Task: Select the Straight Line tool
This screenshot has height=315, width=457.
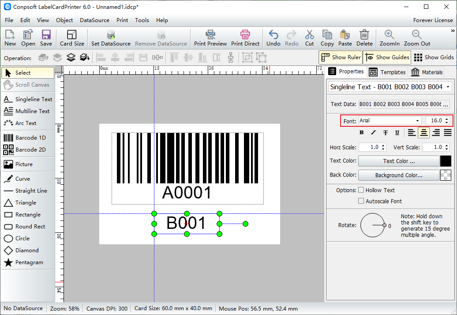Action: point(28,191)
